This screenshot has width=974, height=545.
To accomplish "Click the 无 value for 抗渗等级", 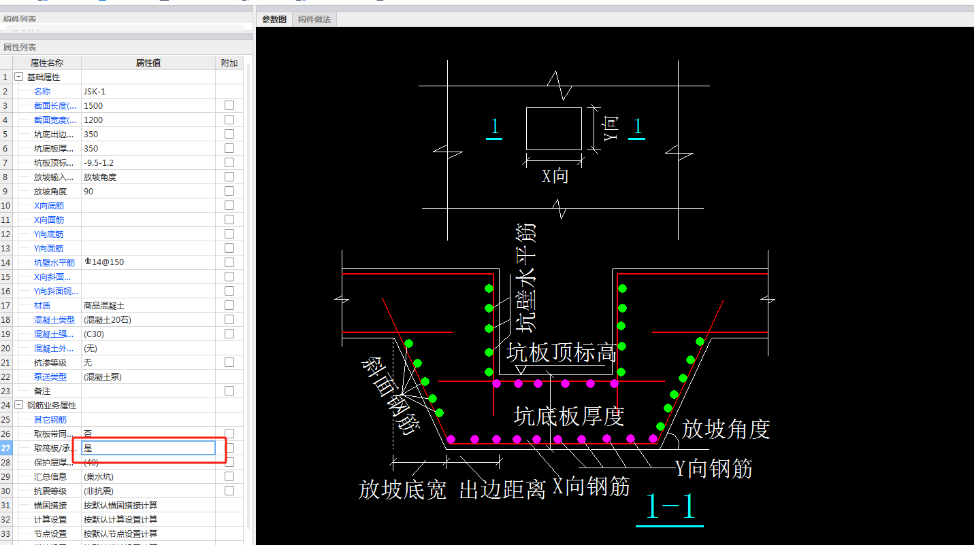I will pos(148,362).
